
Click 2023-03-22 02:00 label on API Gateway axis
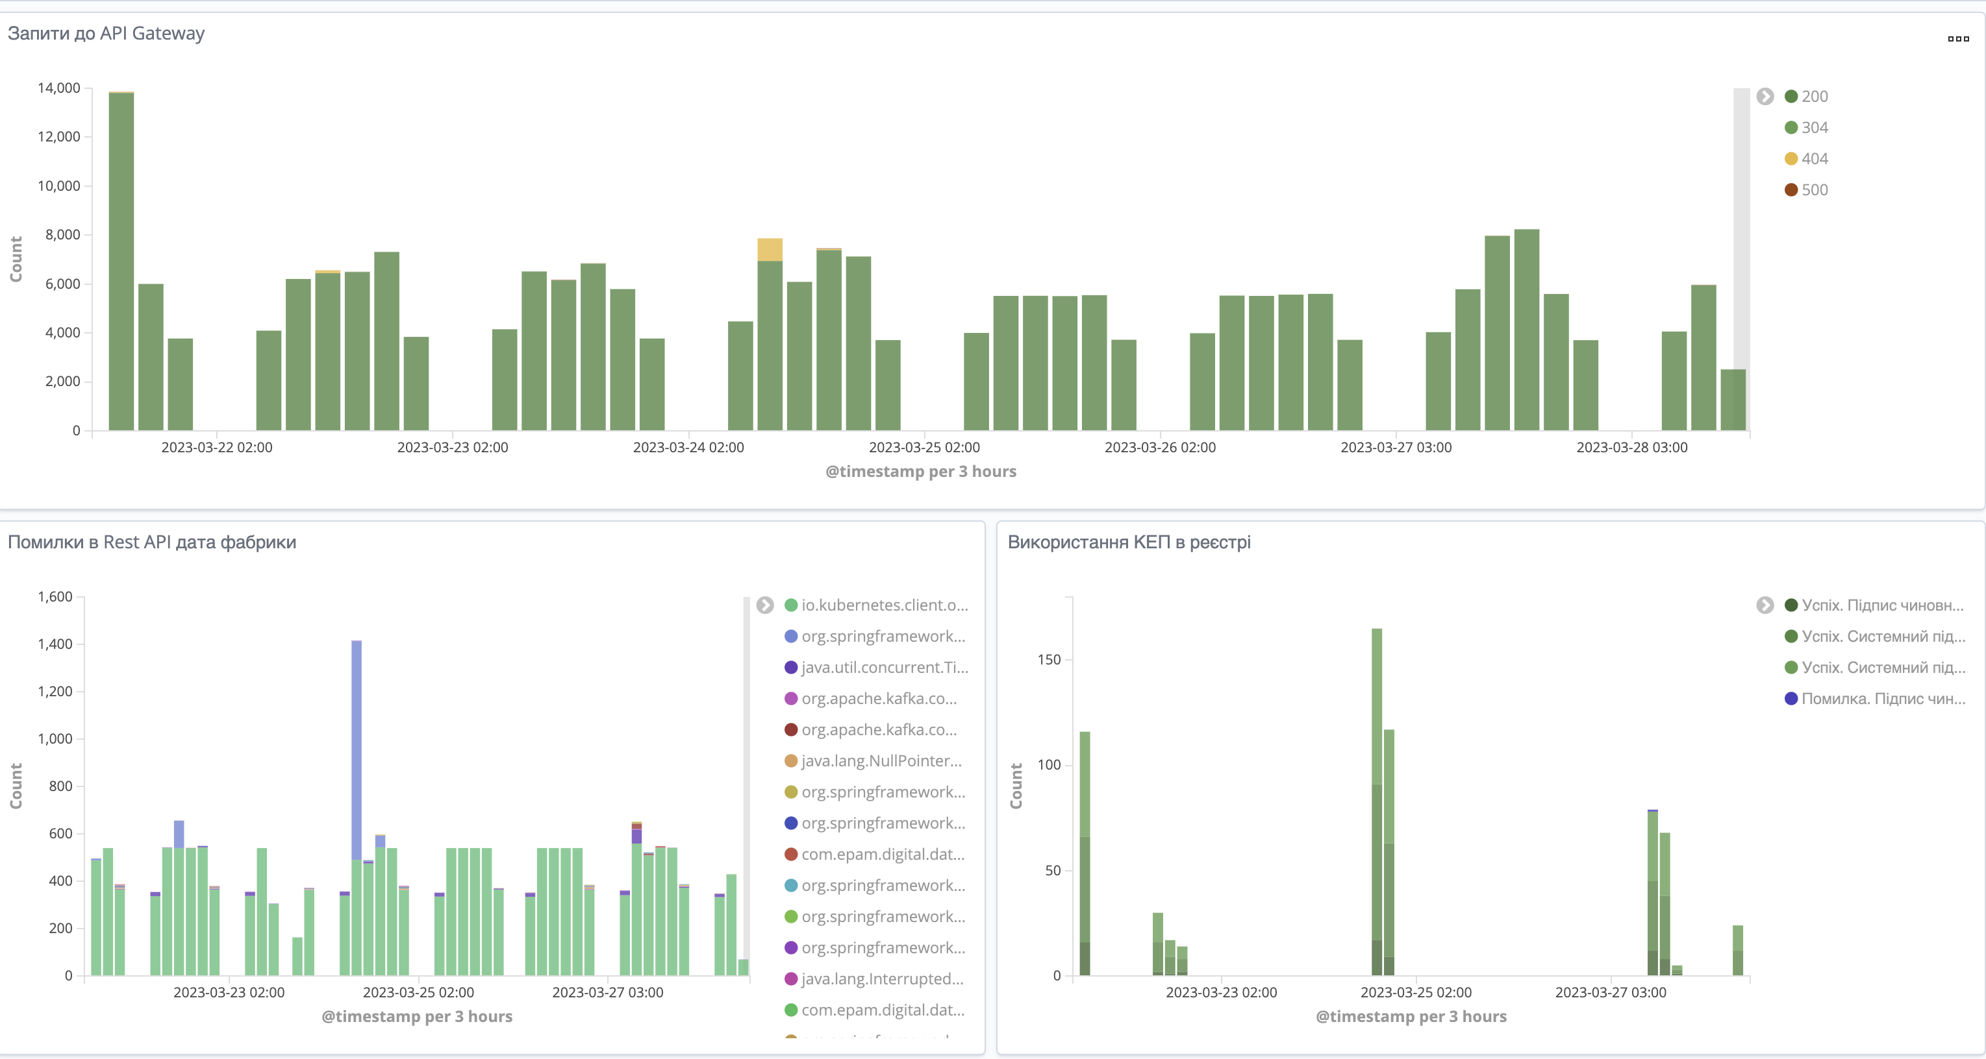(217, 448)
